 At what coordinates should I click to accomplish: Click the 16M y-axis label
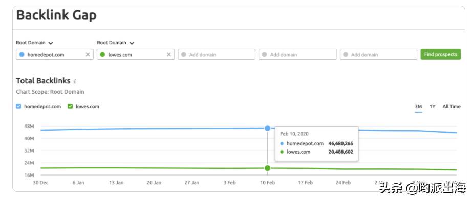[x=29, y=175]
